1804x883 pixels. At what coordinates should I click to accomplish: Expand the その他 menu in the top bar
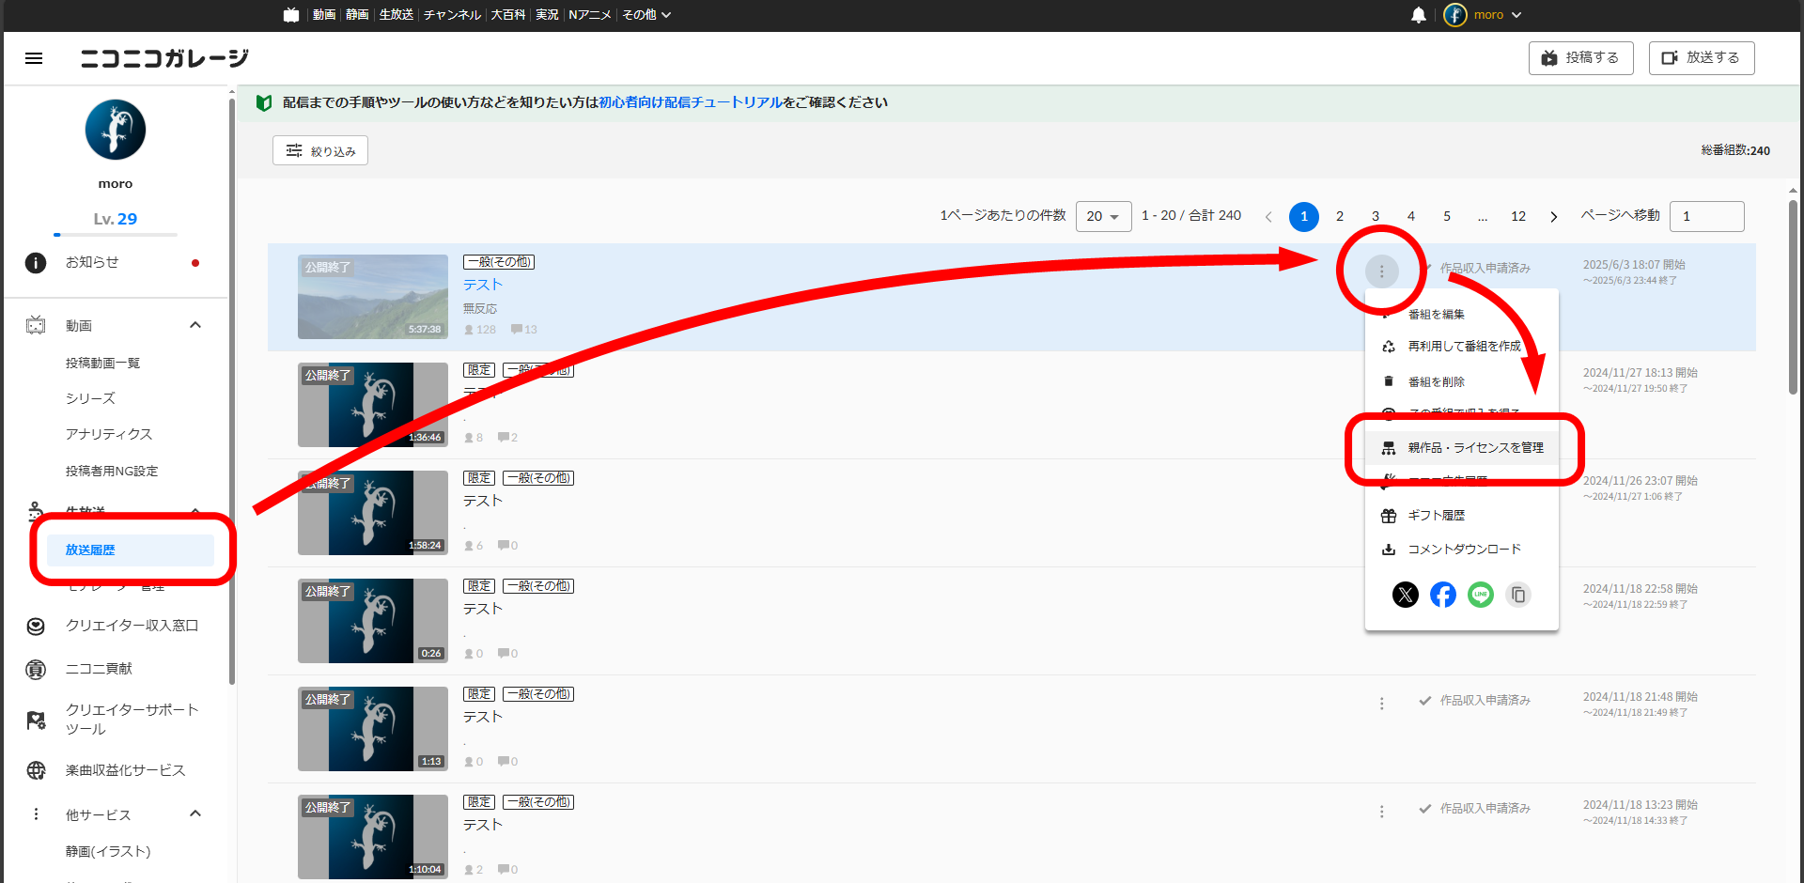tap(646, 15)
